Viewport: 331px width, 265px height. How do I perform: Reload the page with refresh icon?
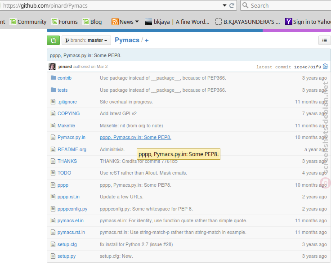[x=232, y=5]
